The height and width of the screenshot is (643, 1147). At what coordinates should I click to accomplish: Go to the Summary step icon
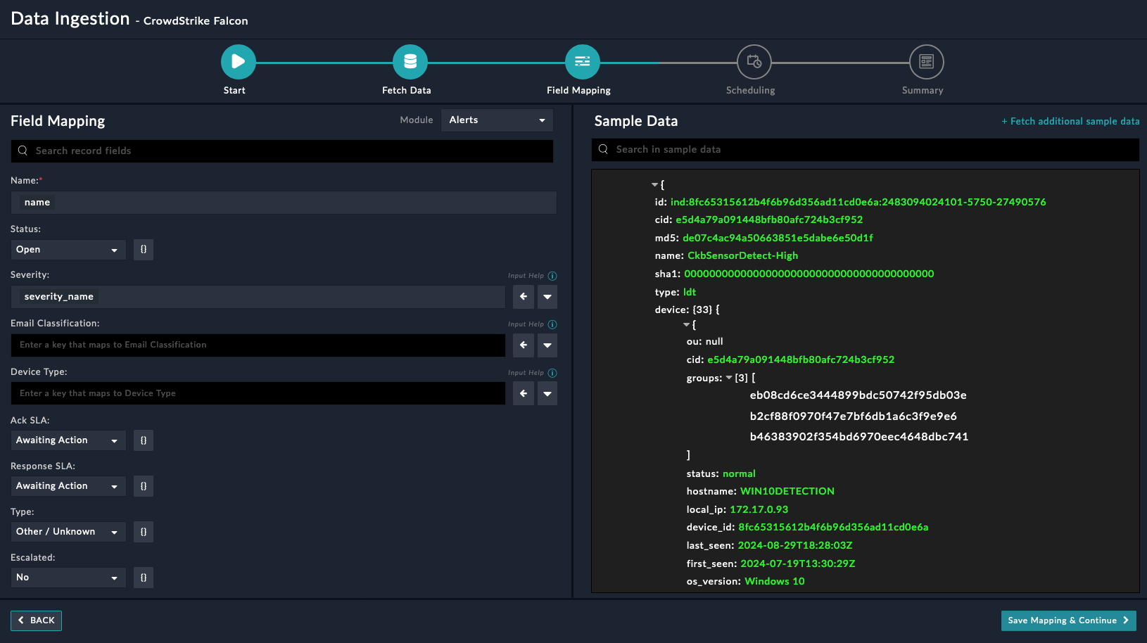[926, 62]
